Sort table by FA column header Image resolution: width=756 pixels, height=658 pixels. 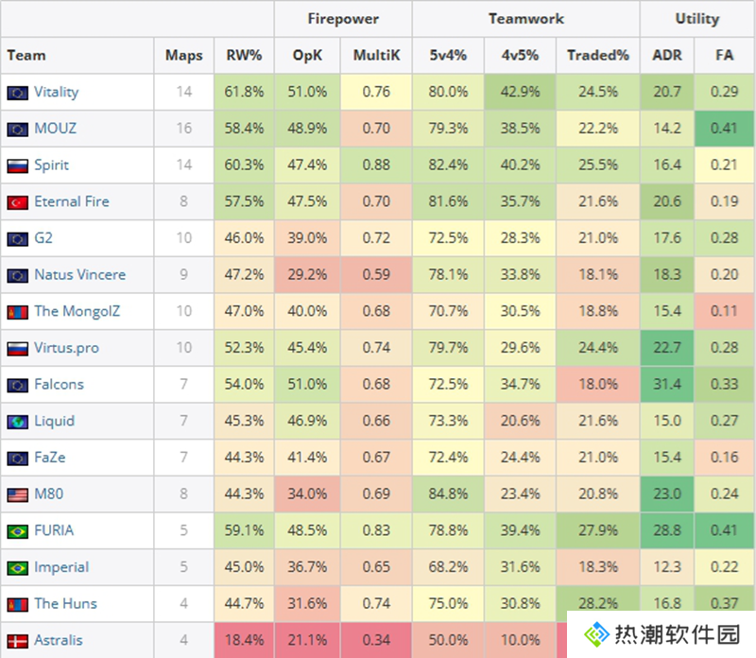click(724, 56)
